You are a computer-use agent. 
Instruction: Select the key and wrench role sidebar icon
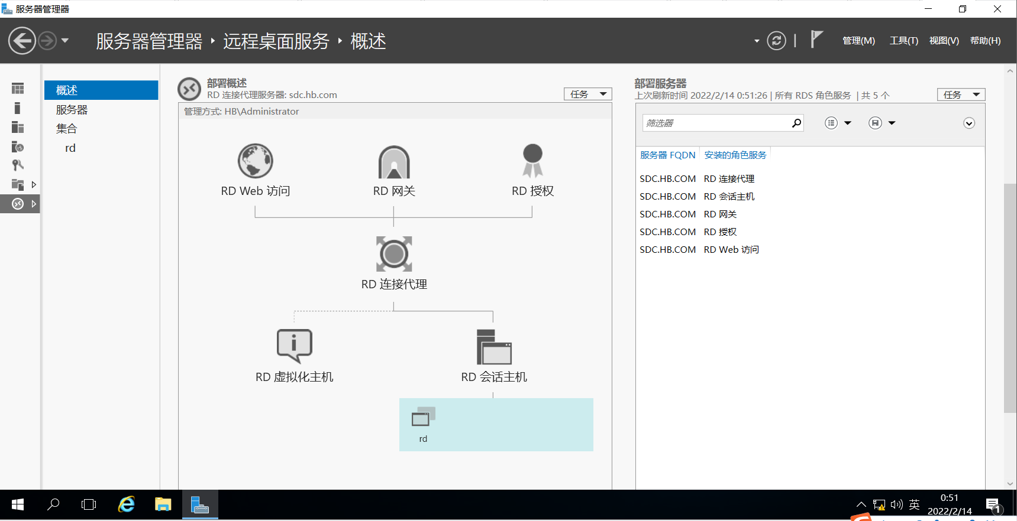(x=18, y=165)
